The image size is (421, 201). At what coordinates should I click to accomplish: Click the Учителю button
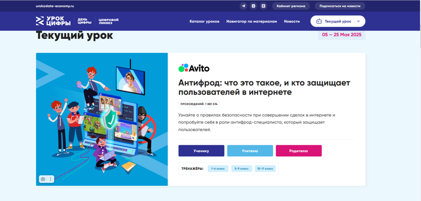[x=250, y=151]
